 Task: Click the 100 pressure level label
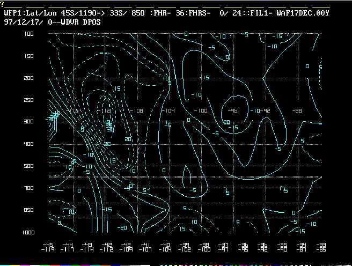[x=29, y=34]
